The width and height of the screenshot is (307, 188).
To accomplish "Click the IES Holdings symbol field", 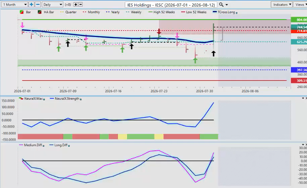I will 171,5.
